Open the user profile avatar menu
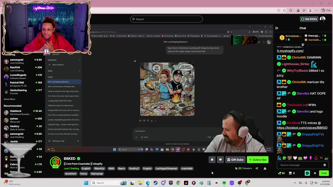 point(323,19)
